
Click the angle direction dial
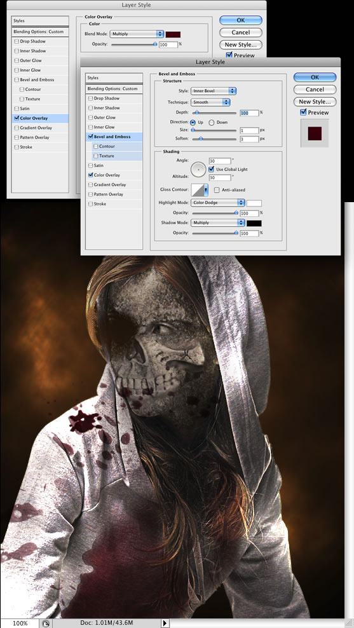(x=198, y=170)
